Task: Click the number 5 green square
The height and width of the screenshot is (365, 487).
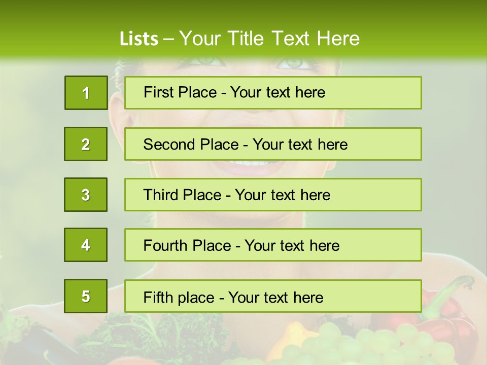Action: point(86,296)
